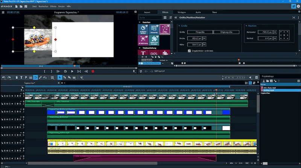The image size is (301, 168).
Task: Save the project with the disk icon
Action: click(x=26, y=6)
